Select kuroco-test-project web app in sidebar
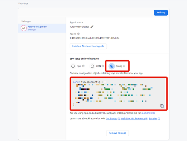187x141 pixels. tap(42, 28)
